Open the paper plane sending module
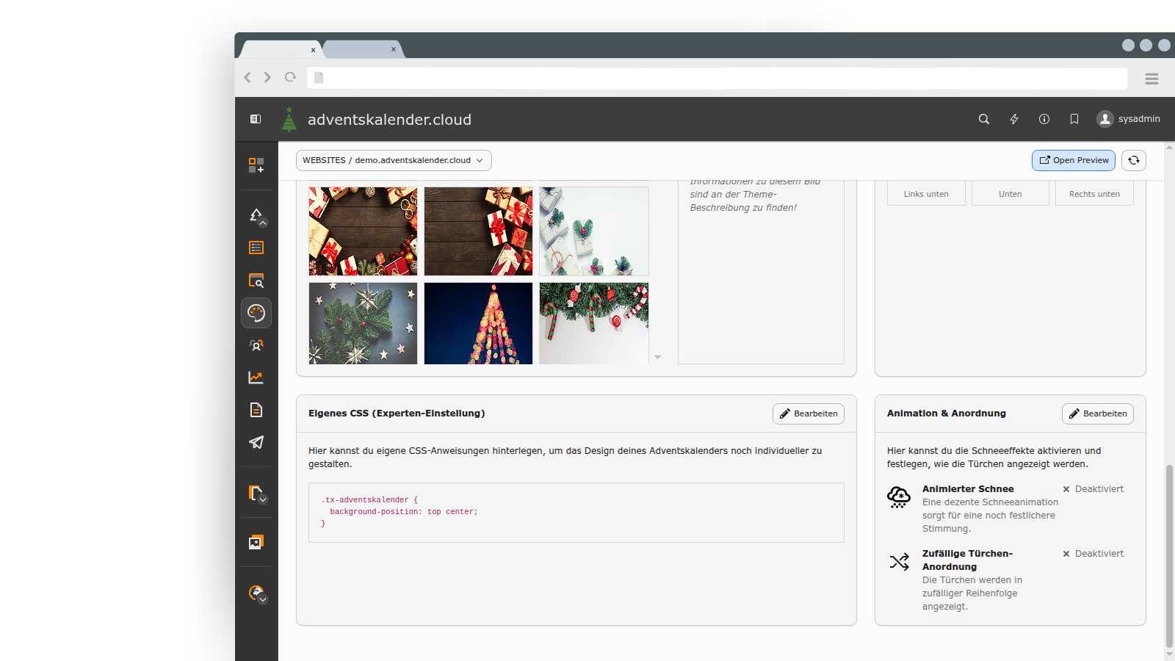This screenshot has width=1175, height=661. 256,442
